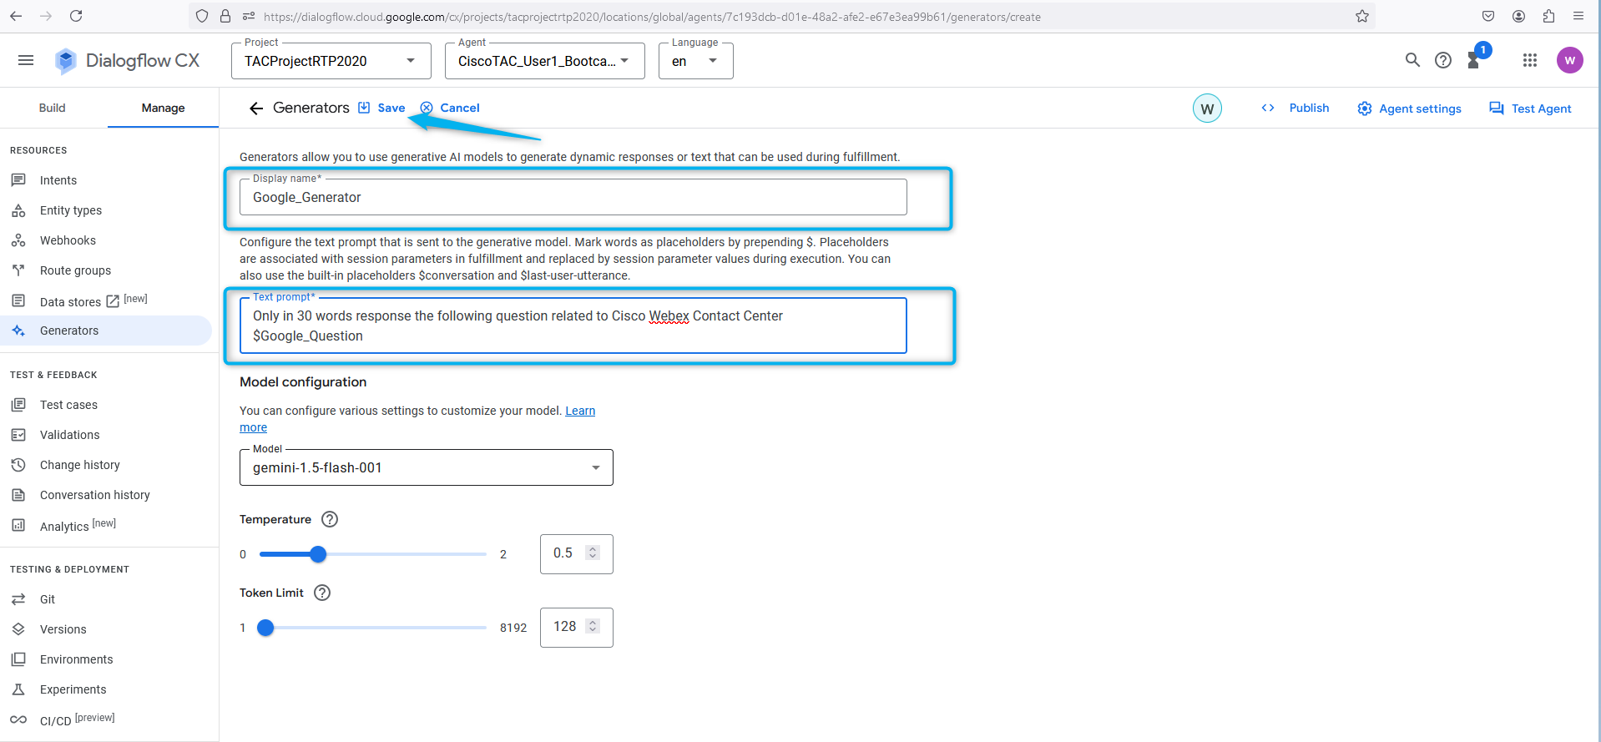Click the Temperature value stepper arrows
1601x742 pixels.
click(x=593, y=553)
